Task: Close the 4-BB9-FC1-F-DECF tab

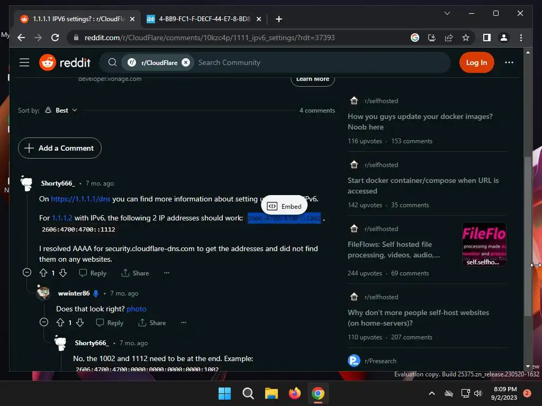Action: pos(258,19)
